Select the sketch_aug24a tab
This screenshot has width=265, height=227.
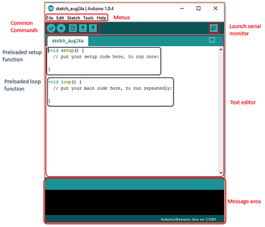pyautogui.click(x=68, y=41)
